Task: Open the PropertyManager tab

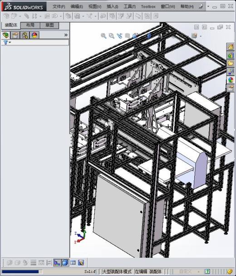Action: pos(15,35)
